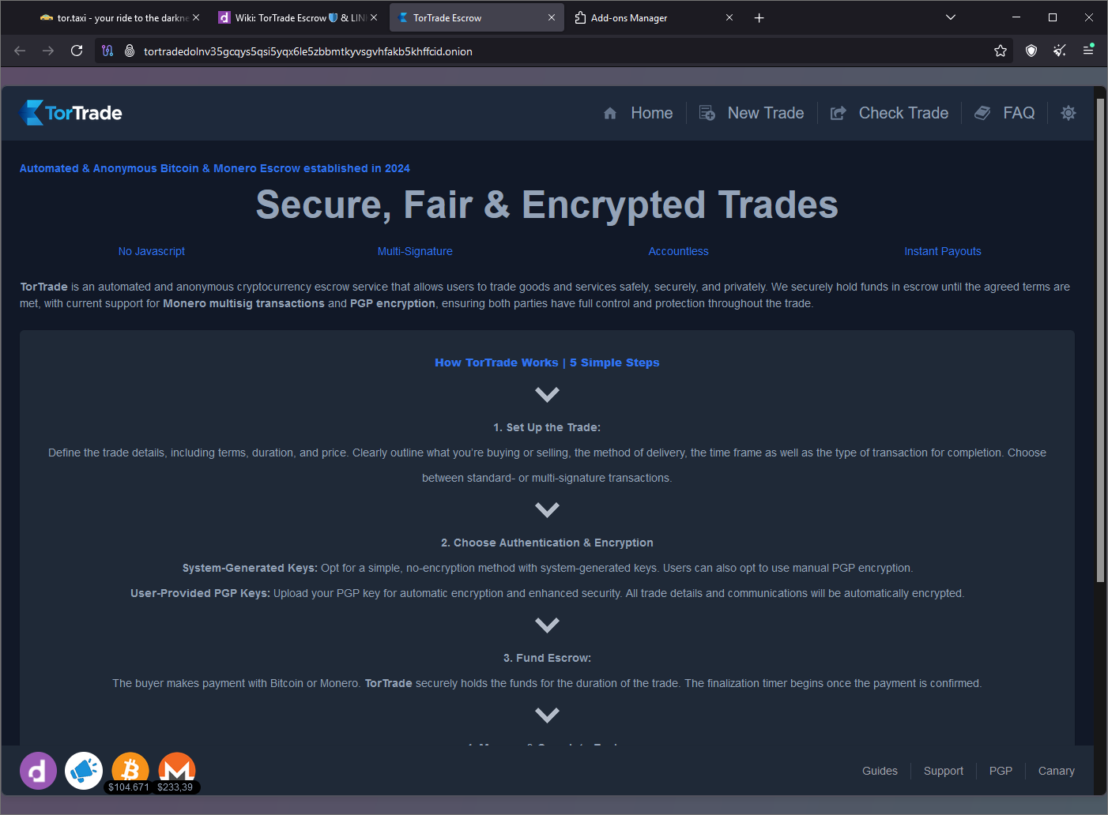Close the Add-ons Manager tab
The width and height of the screenshot is (1108, 815).
click(x=729, y=17)
